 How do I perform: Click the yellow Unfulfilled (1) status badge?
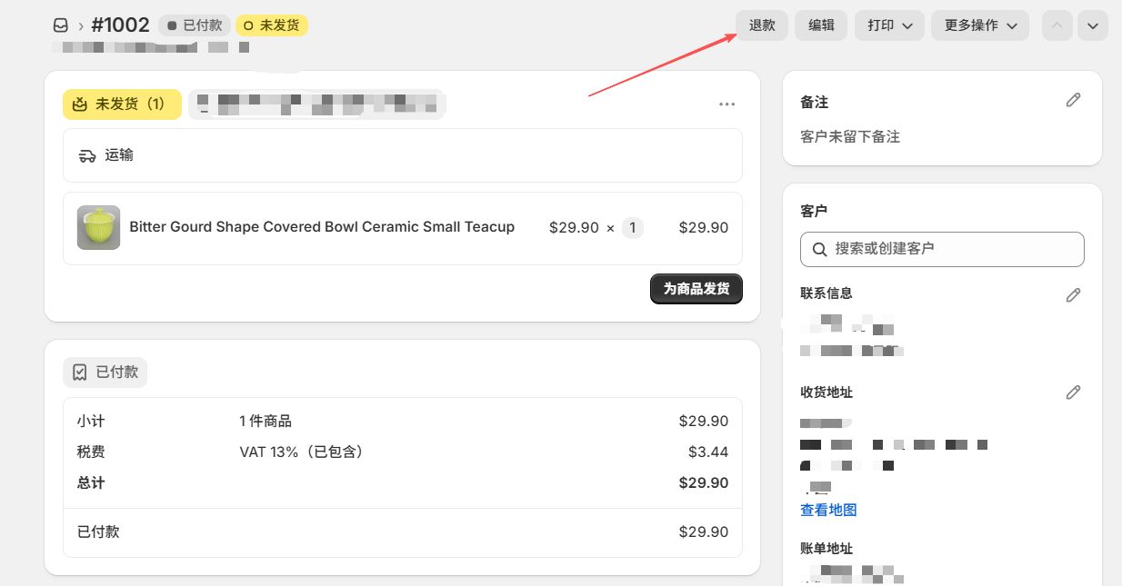pos(122,104)
